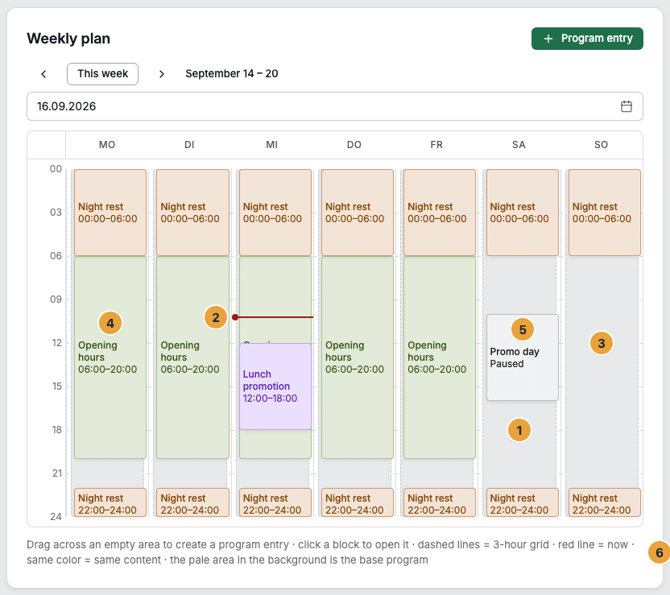The height and width of the screenshot is (595, 670).
Task: Open Wednesday Night rest 00:00–06:00 block
Action: pos(275,213)
